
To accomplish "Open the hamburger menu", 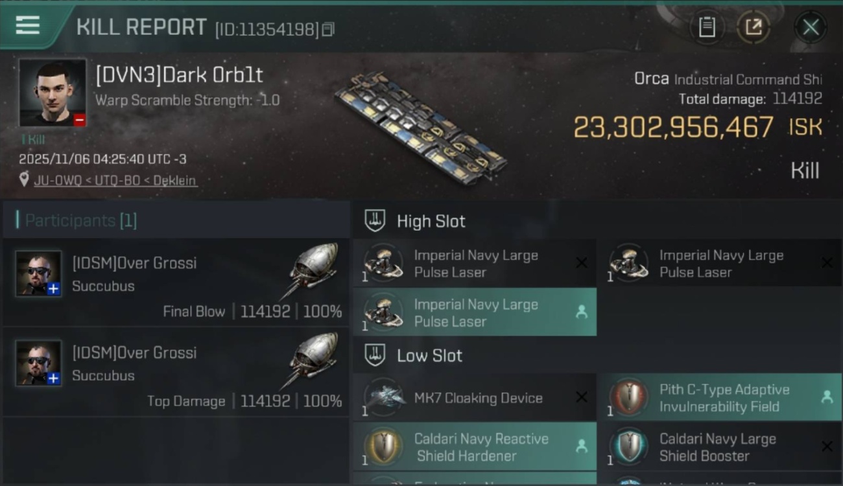I will pos(28,26).
